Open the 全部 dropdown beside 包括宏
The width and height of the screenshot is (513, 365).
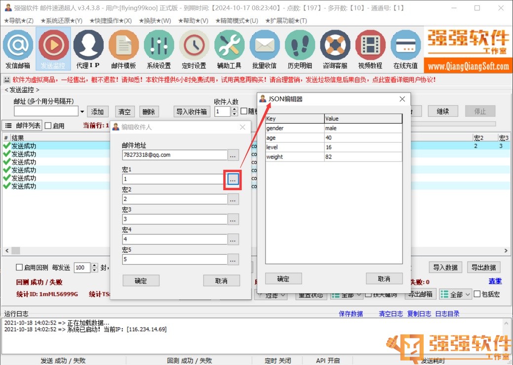pyautogui.click(x=455, y=295)
